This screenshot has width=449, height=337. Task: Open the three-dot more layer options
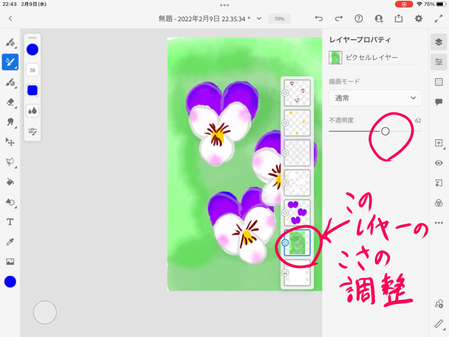point(438,223)
